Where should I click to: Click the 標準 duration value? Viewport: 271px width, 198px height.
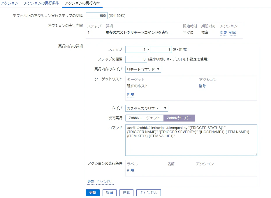pyautogui.click(x=205, y=33)
